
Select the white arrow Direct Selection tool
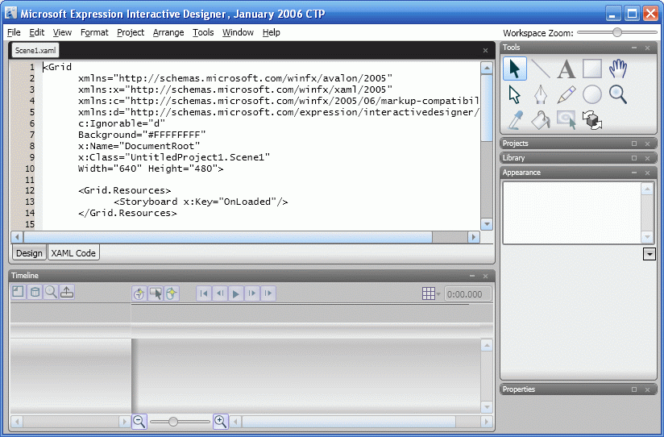tap(514, 94)
